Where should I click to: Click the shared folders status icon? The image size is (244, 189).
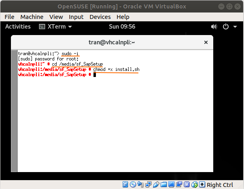tap(164, 185)
